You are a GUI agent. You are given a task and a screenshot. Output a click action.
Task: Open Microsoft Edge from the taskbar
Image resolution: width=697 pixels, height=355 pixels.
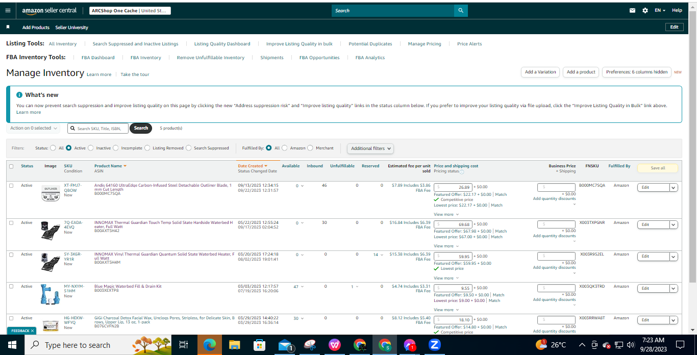pos(209,345)
